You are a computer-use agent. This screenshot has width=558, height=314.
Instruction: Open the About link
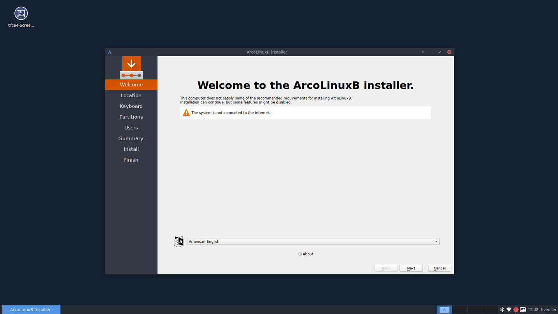(x=306, y=254)
